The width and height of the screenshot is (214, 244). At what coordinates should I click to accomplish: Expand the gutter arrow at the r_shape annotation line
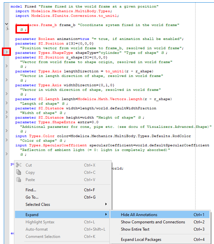[6, 66]
